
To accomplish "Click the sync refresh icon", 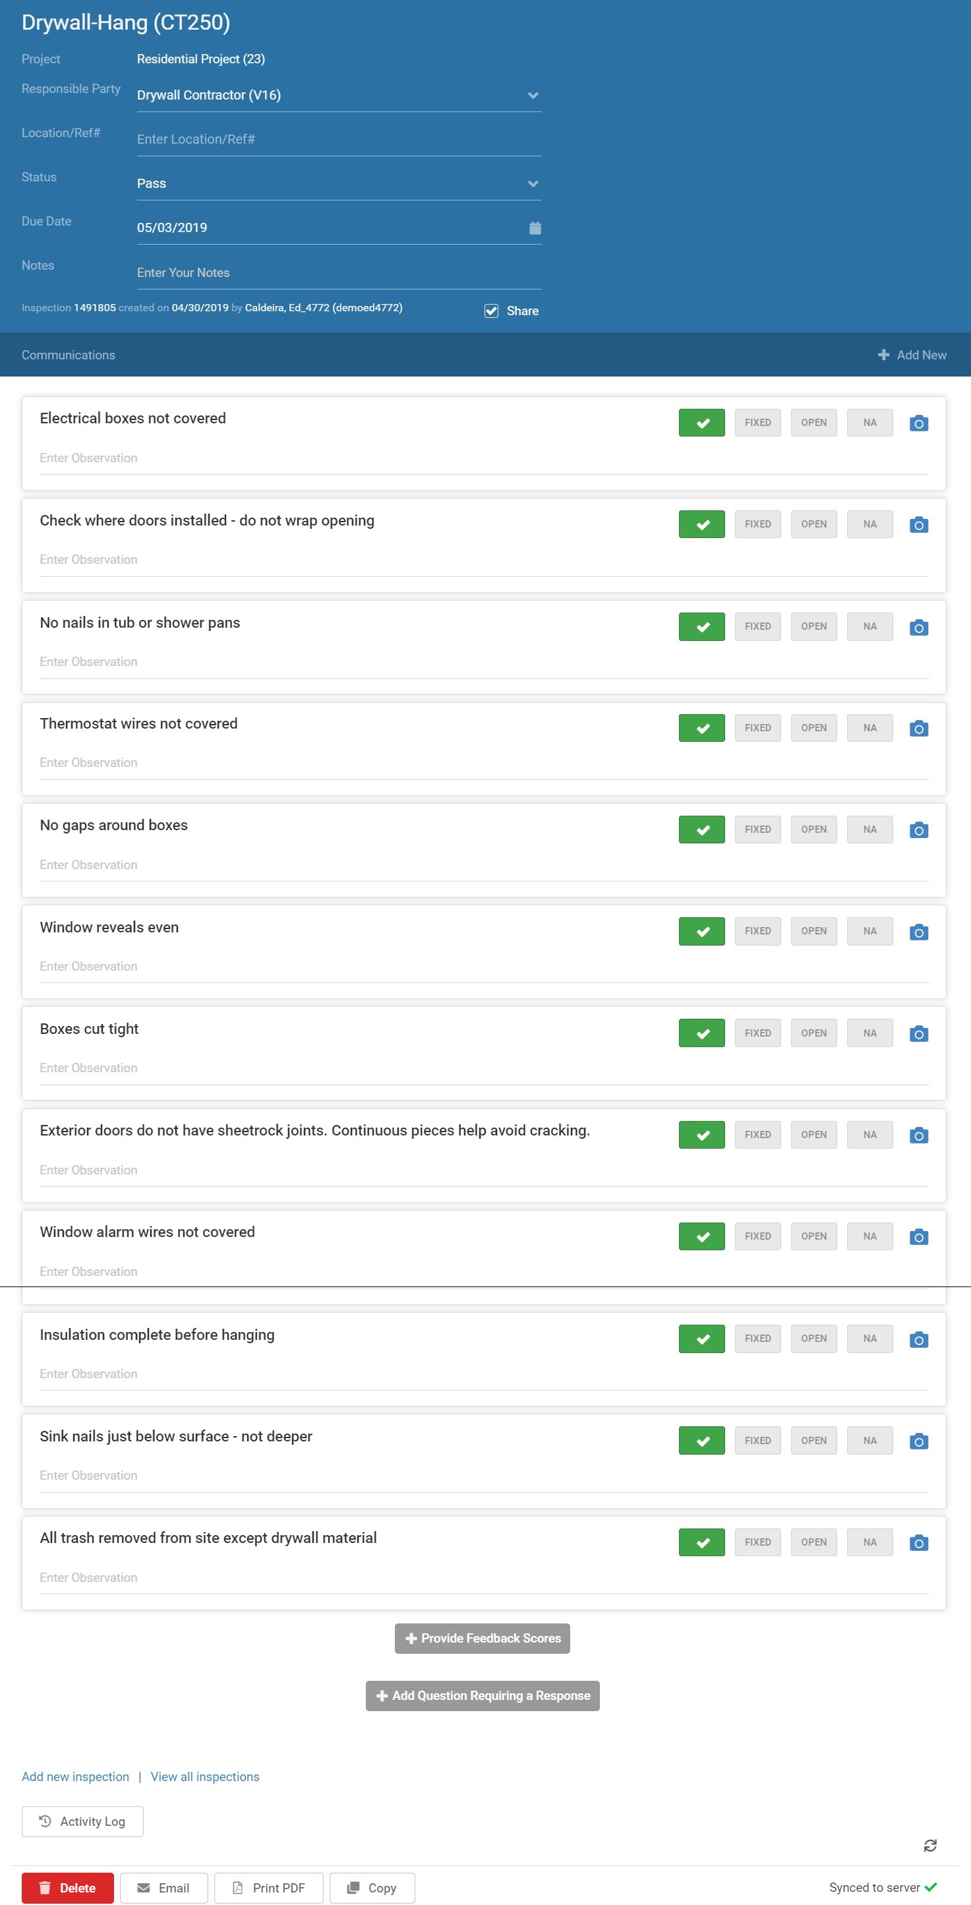I will [x=929, y=1845].
